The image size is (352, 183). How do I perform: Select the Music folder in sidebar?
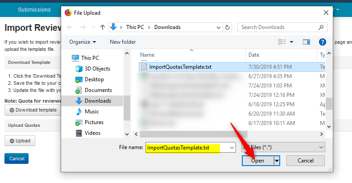tap(91, 112)
